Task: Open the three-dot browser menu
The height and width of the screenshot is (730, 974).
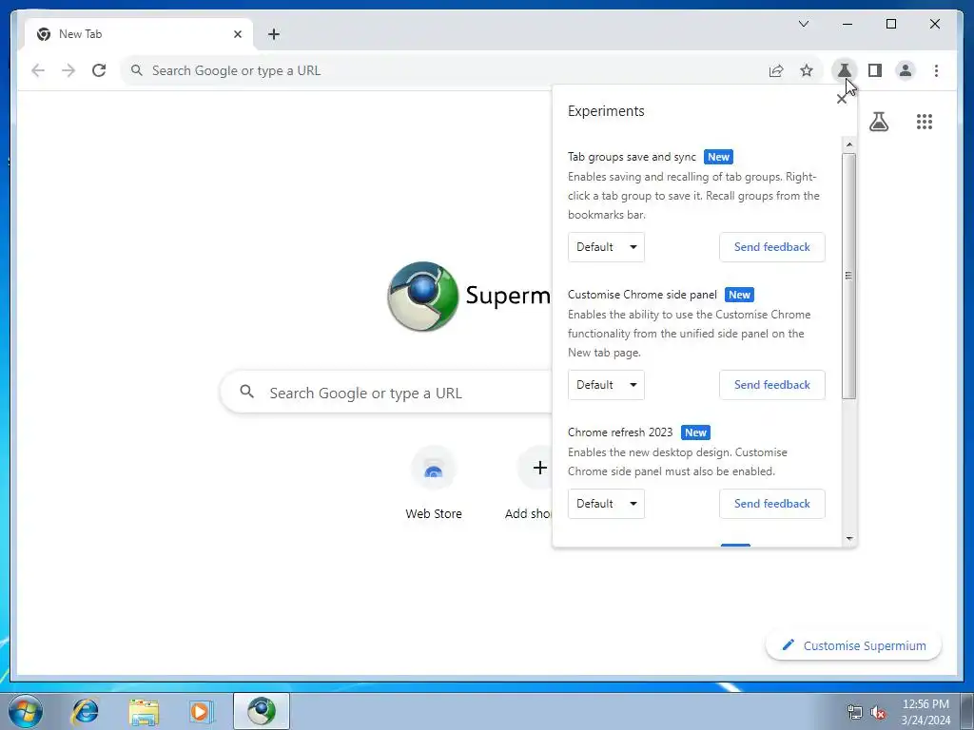Action: pos(936,70)
